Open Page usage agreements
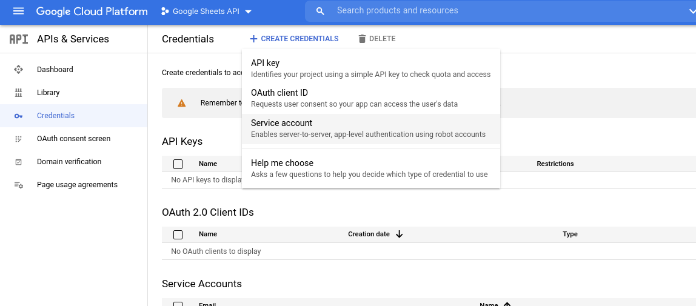Screen dimensions: 696x306 coord(77,185)
